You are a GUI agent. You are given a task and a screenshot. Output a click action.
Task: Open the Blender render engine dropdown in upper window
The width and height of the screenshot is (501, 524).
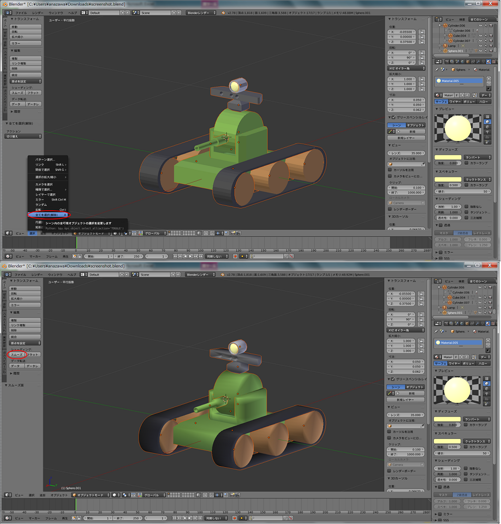201,13
